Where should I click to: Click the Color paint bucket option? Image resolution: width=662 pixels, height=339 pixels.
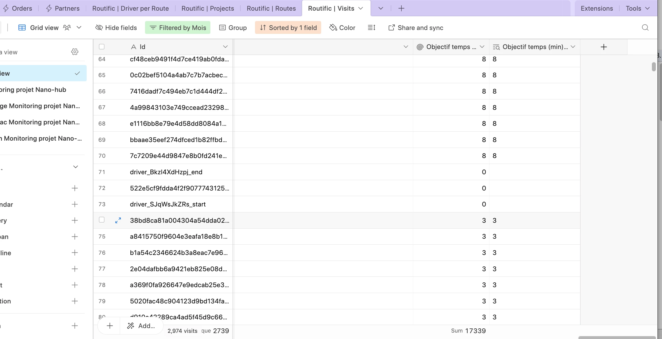pos(342,27)
